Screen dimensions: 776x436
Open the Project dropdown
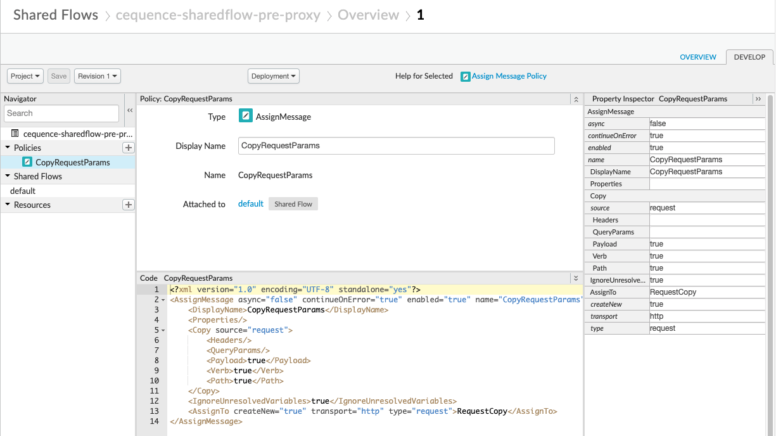click(x=25, y=76)
